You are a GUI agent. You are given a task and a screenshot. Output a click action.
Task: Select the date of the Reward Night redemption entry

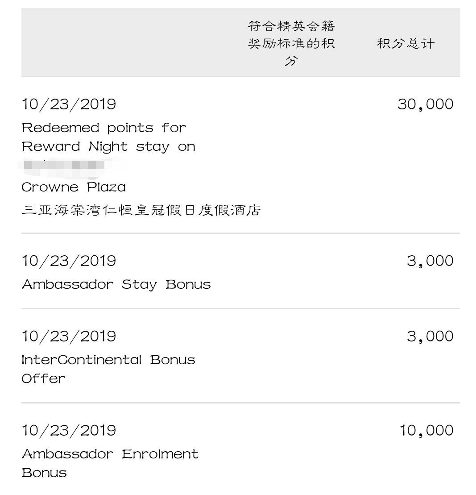(x=69, y=104)
